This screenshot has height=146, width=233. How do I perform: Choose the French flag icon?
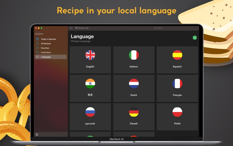point(177,84)
